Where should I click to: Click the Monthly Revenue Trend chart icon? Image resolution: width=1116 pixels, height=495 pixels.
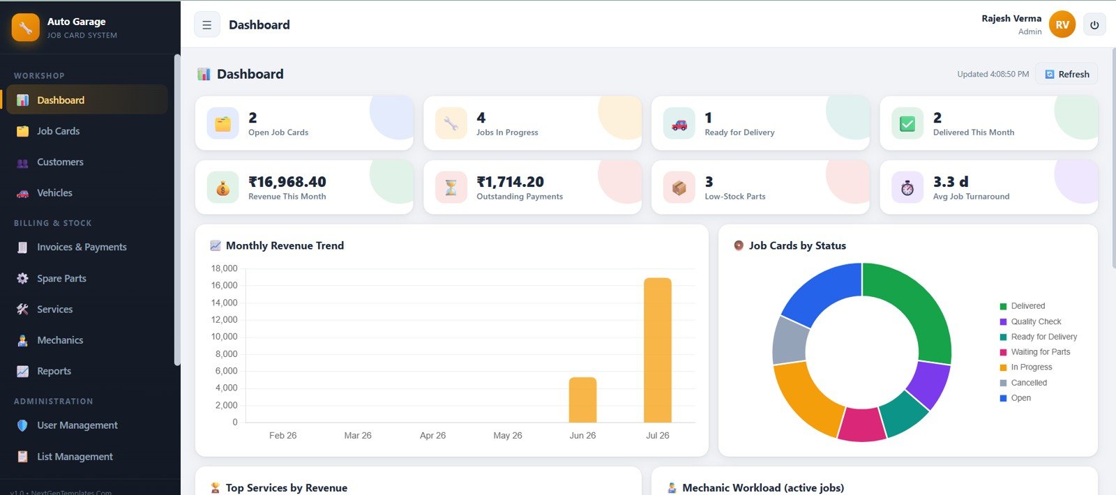[216, 245]
